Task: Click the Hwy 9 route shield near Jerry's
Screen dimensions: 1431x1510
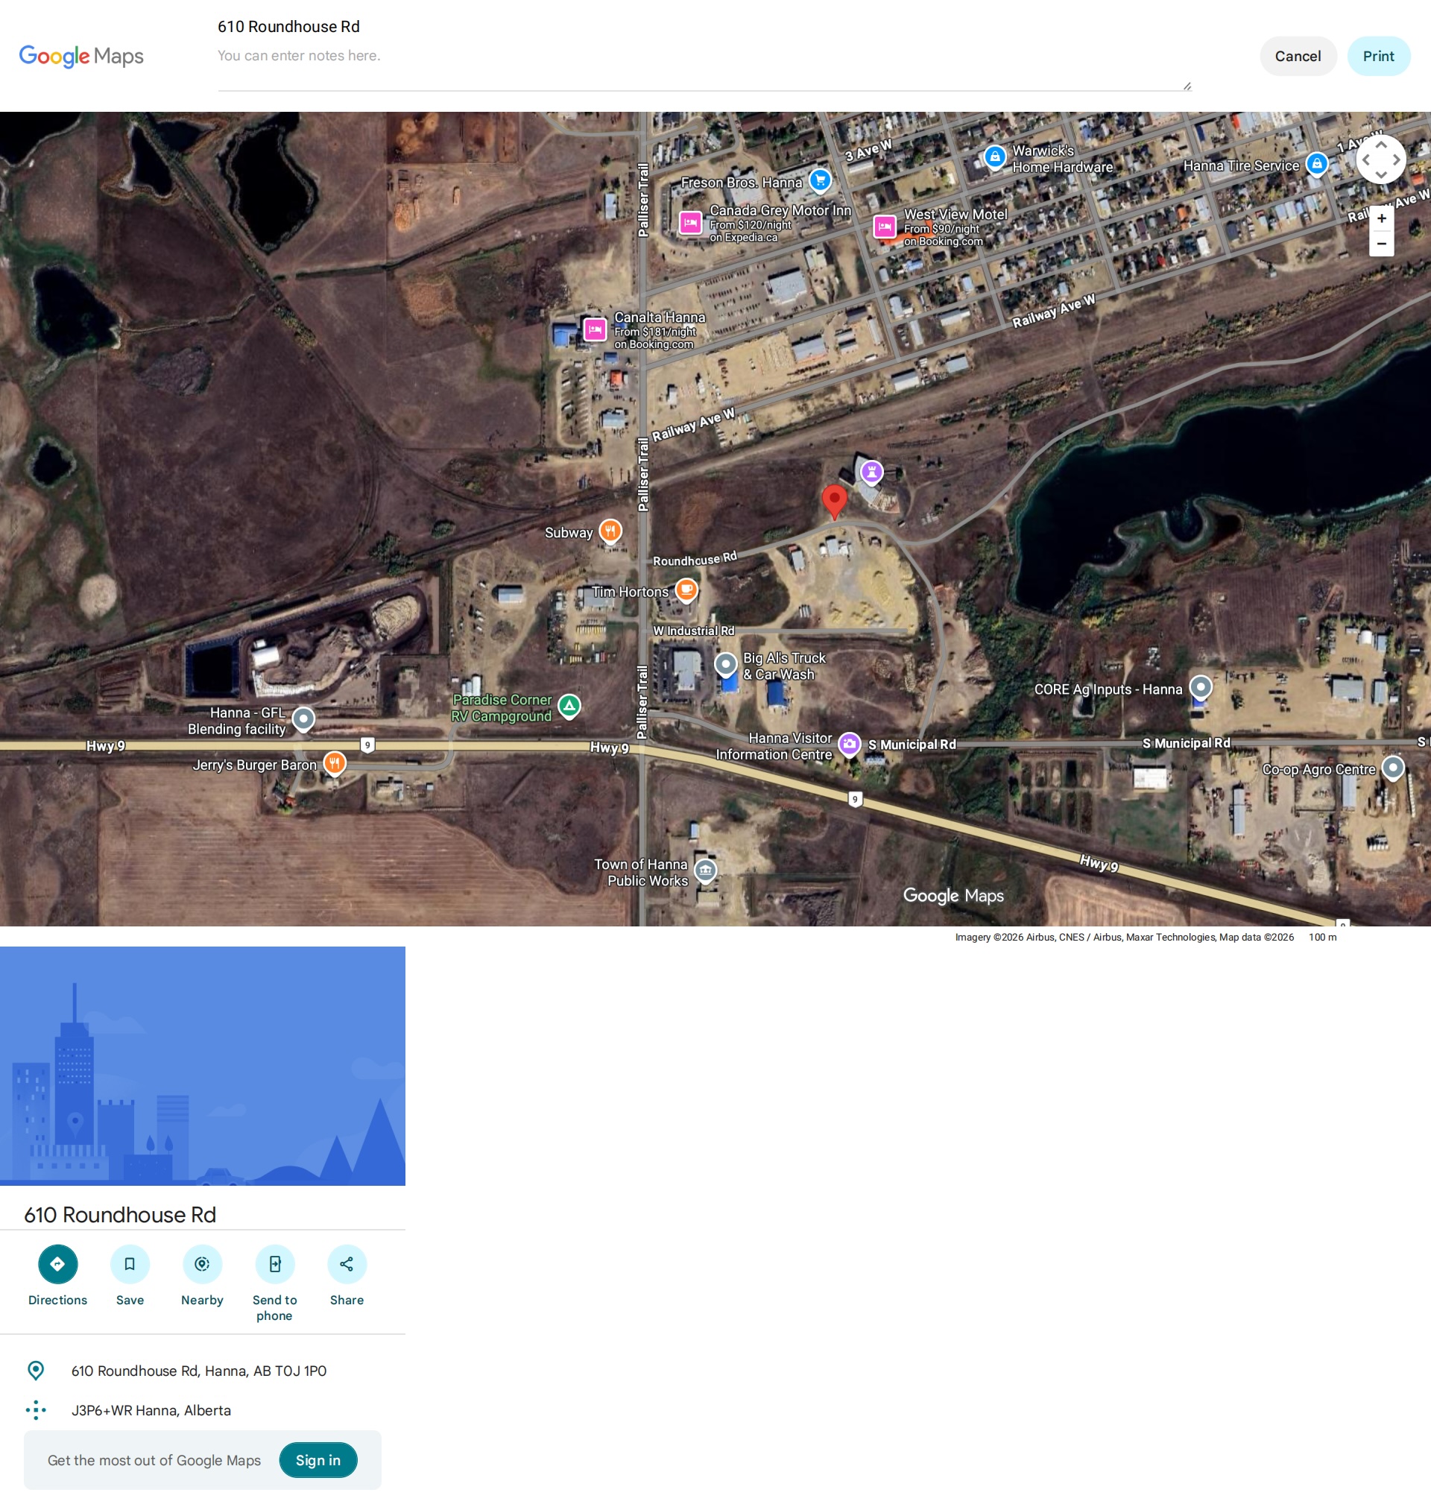Action: [367, 745]
